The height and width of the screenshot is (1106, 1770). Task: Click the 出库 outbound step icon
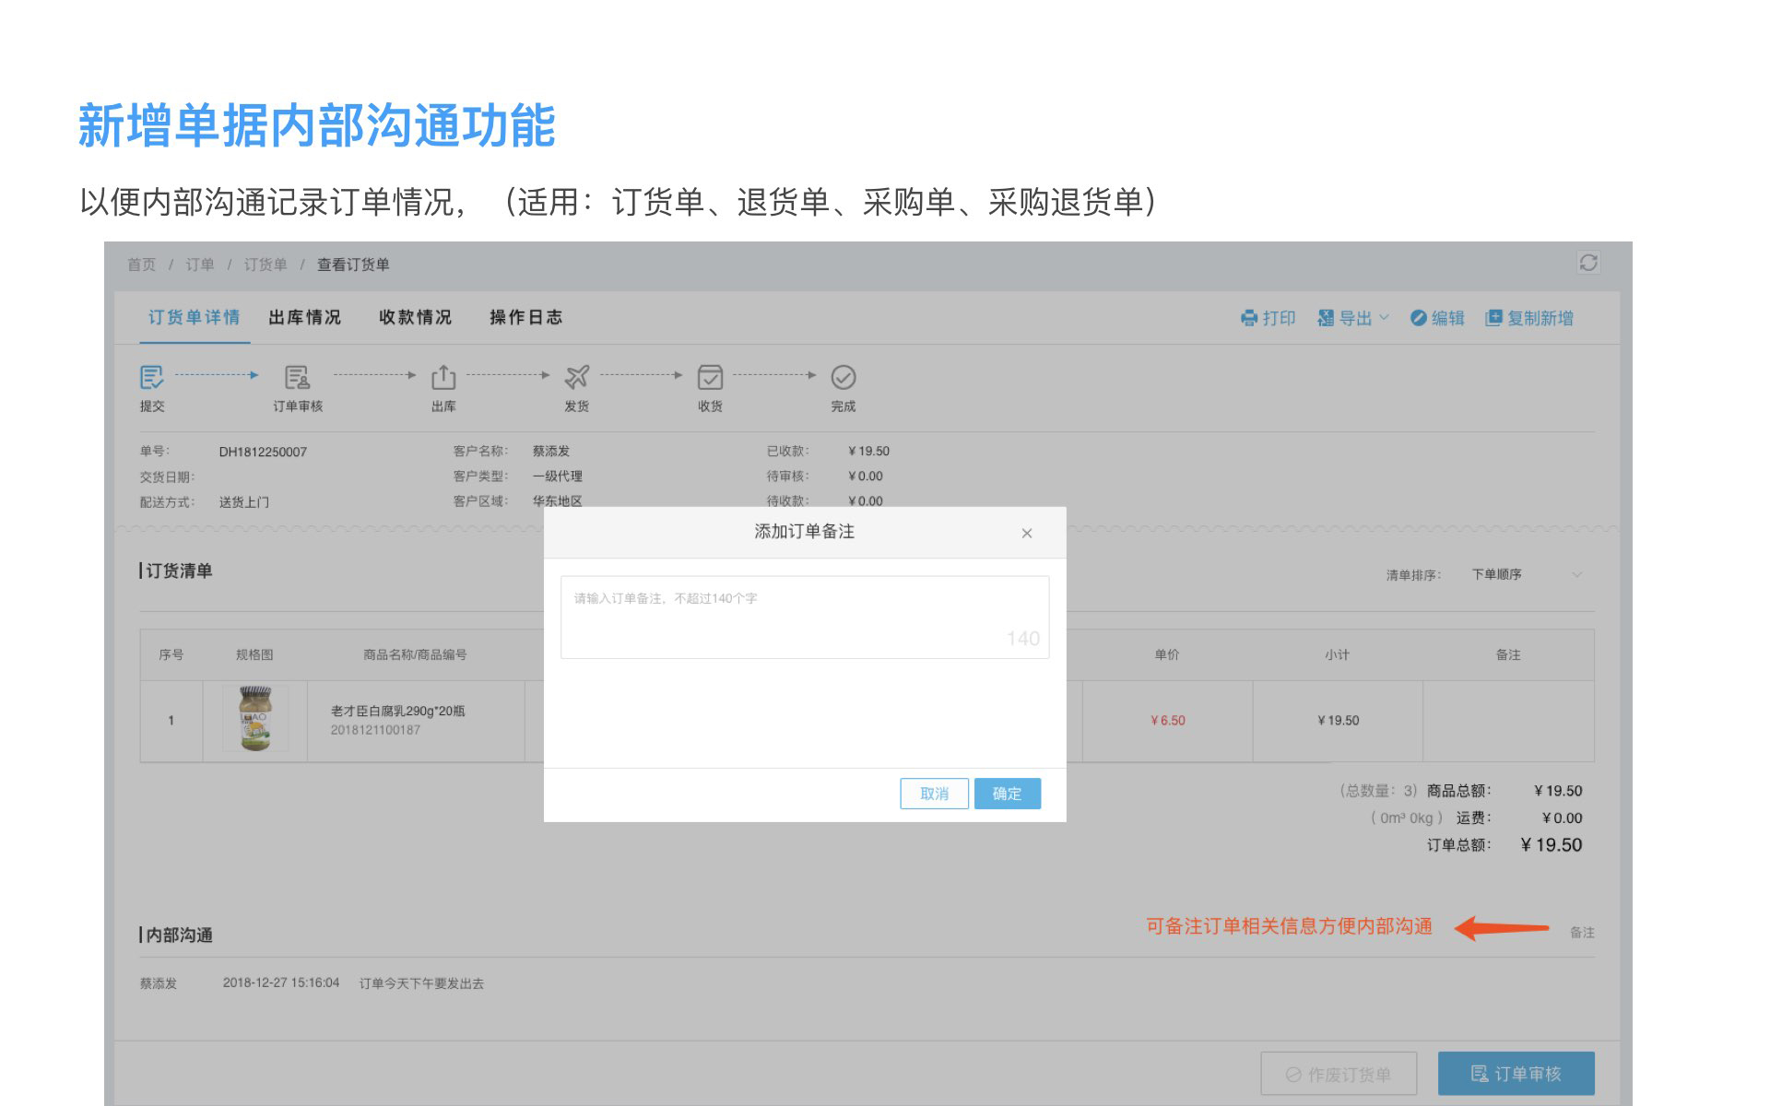click(443, 377)
